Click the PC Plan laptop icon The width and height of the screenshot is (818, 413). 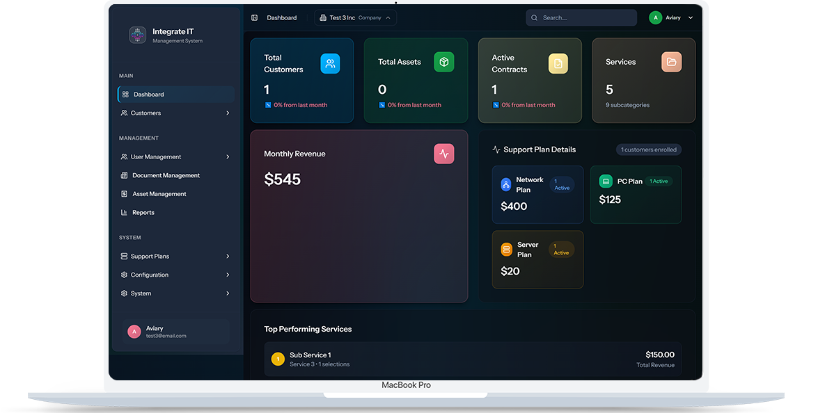coord(606,181)
